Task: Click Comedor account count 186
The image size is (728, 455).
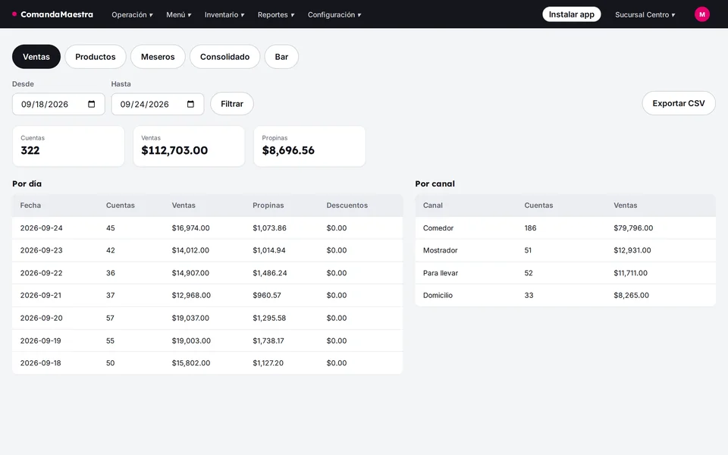Action: click(x=530, y=228)
